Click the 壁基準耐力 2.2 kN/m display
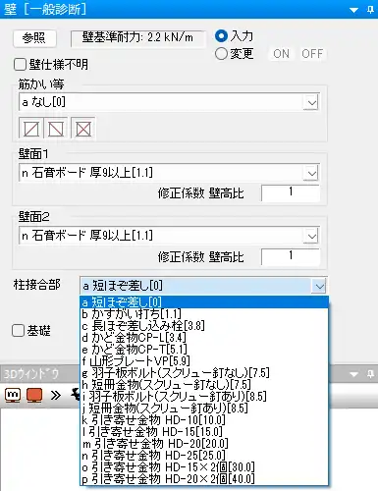378x491 pixels. (x=137, y=38)
